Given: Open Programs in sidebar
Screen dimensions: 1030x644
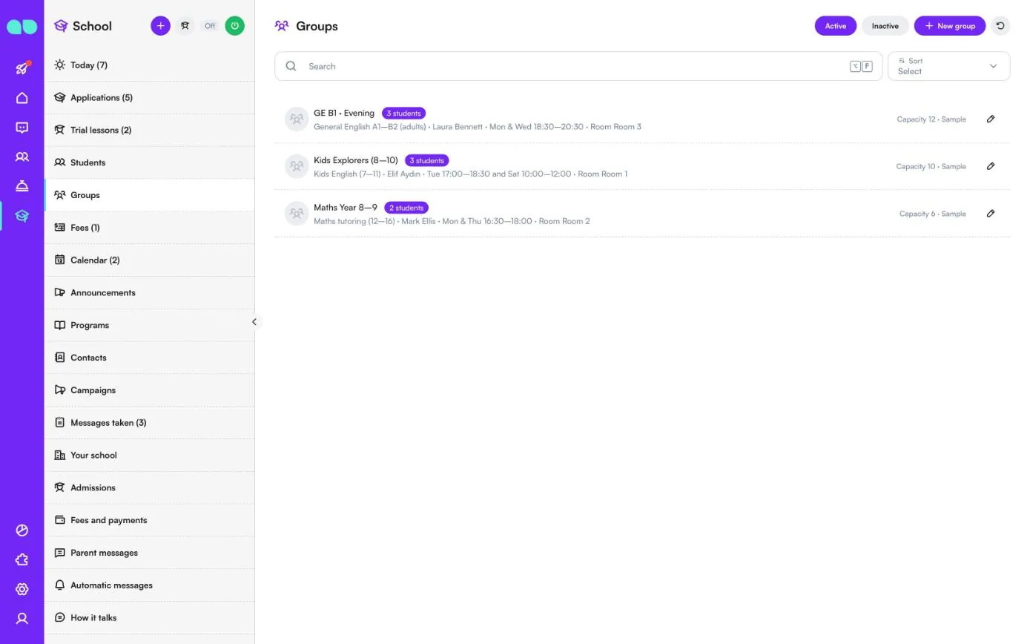Looking at the screenshot, I should pos(149,325).
